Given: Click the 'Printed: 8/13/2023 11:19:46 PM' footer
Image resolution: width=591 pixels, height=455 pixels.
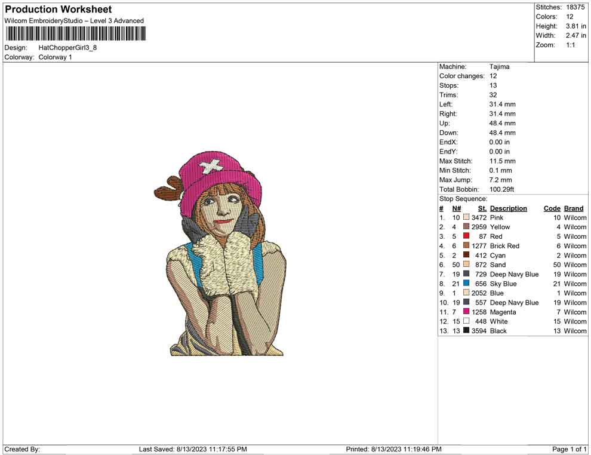Looking at the screenshot, I should point(393,449).
